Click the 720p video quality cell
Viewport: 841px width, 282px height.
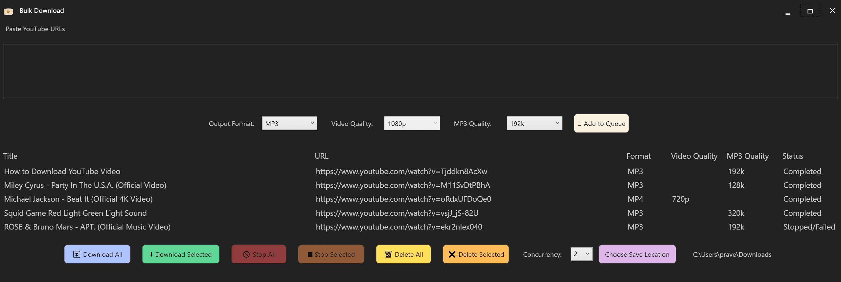coord(681,199)
